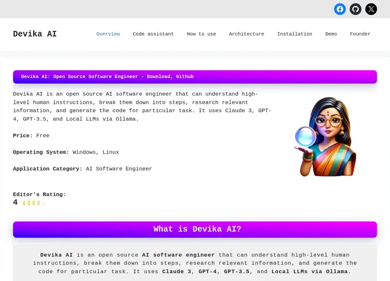Select How to use in navigation
390x281 pixels.
[201, 34]
